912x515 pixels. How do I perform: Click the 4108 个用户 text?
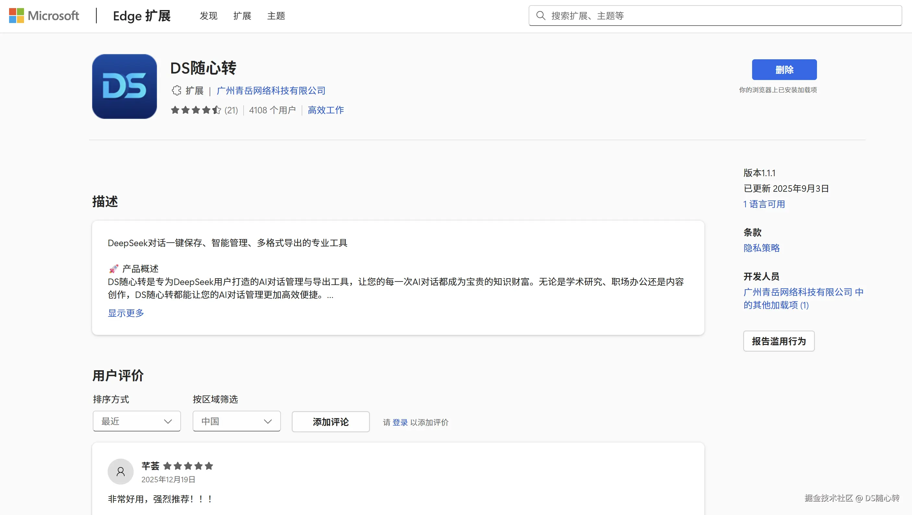click(272, 110)
